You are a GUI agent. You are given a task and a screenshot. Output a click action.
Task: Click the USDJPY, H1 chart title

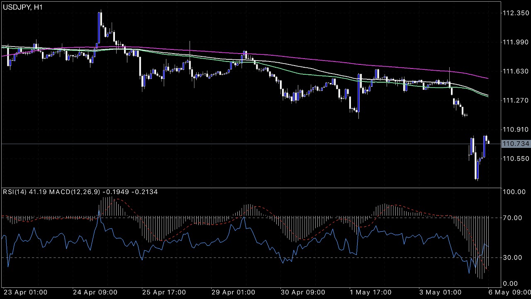[22, 7]
